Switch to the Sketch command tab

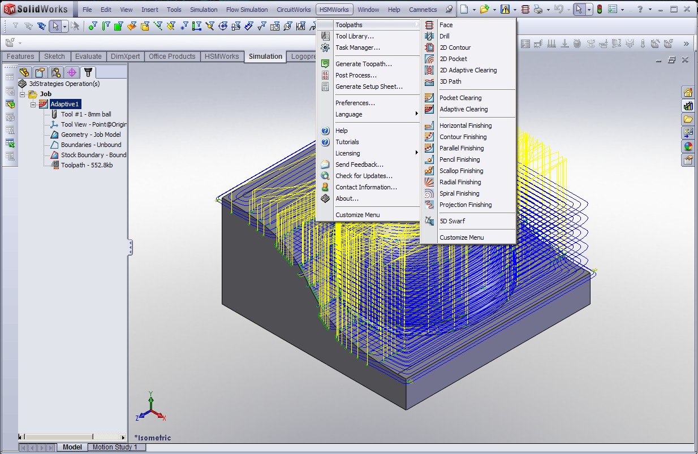tap(55, 57)
